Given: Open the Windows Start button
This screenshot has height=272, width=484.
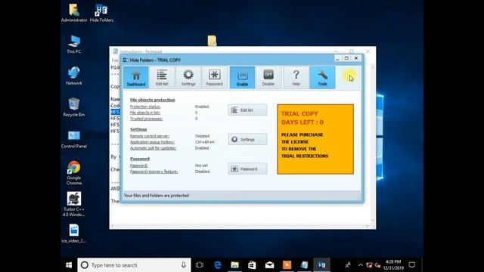Looking at the screenshot, I should tap(69, 265).
